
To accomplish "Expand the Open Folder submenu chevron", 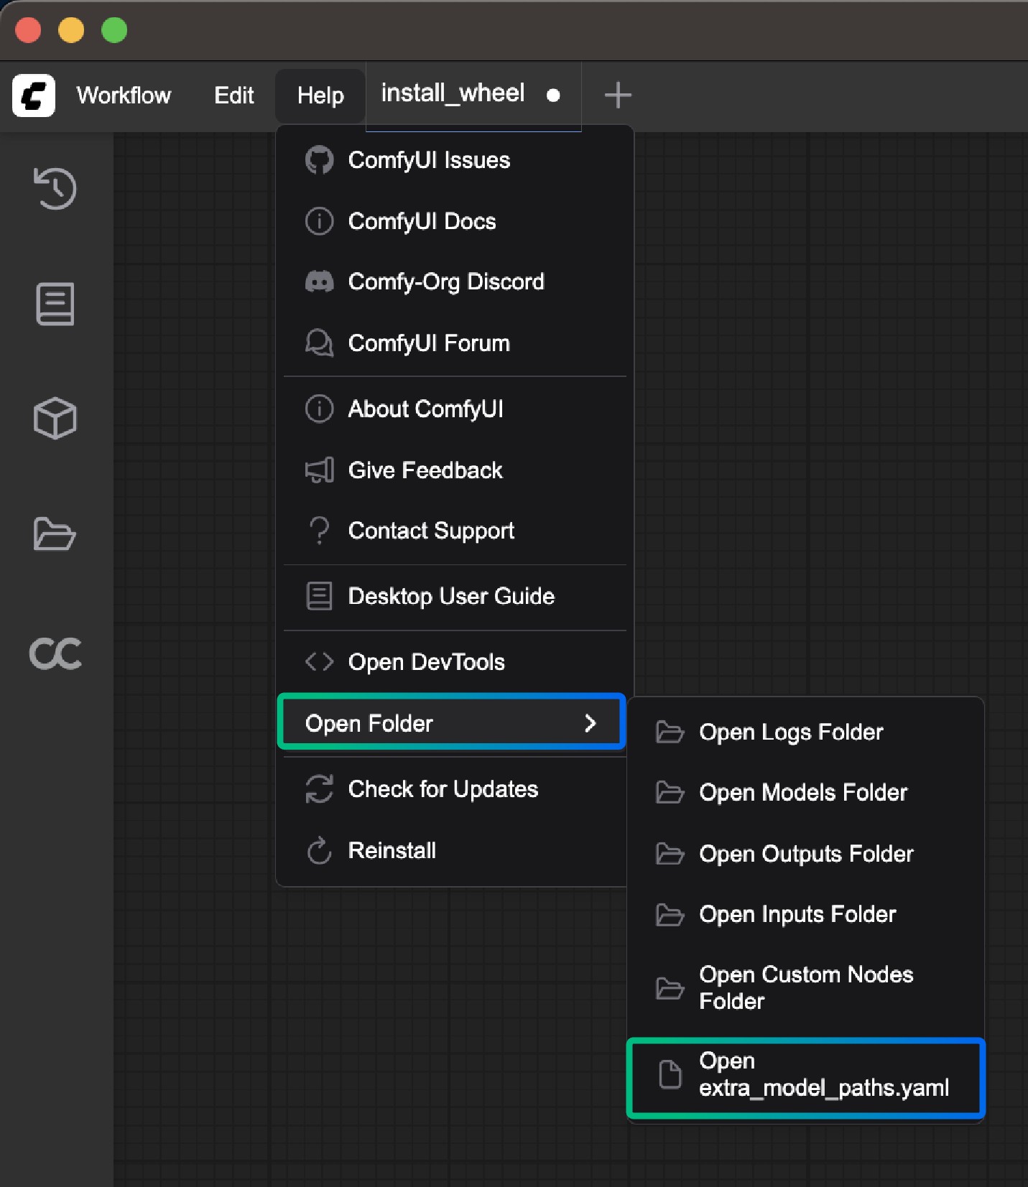I will click(591, 723).
